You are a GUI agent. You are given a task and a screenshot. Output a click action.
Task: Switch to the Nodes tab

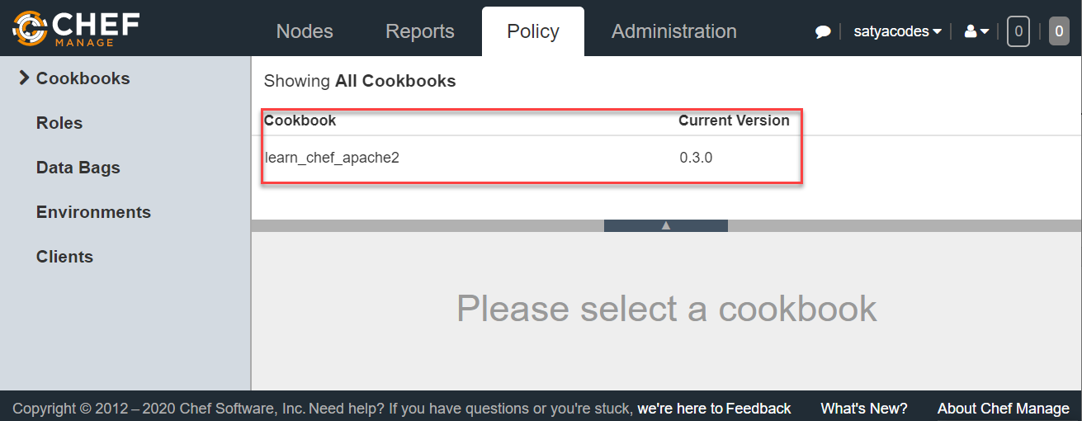click(x=305, y=31)
